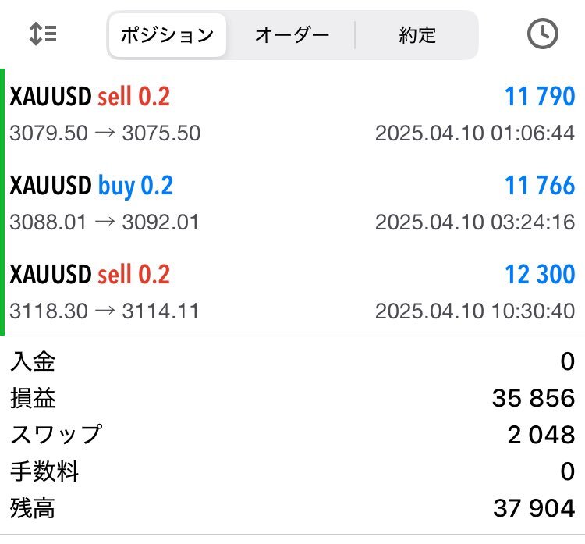Tap the スワップ swap summary row
The width and height of the screenshot is (585, 544).
coord(292,435)
